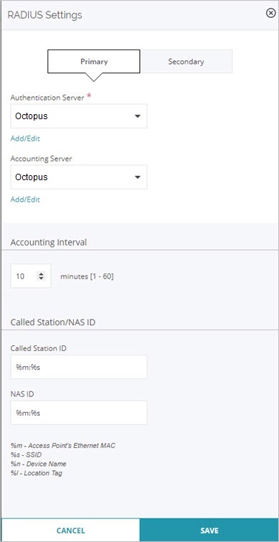Click the RADIUS Settings title

pyautogui.click(x=45, y=15)
